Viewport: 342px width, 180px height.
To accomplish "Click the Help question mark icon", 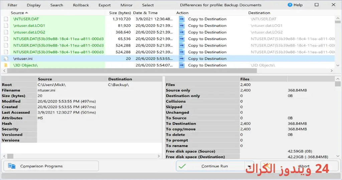I will [x=290, y=5].
